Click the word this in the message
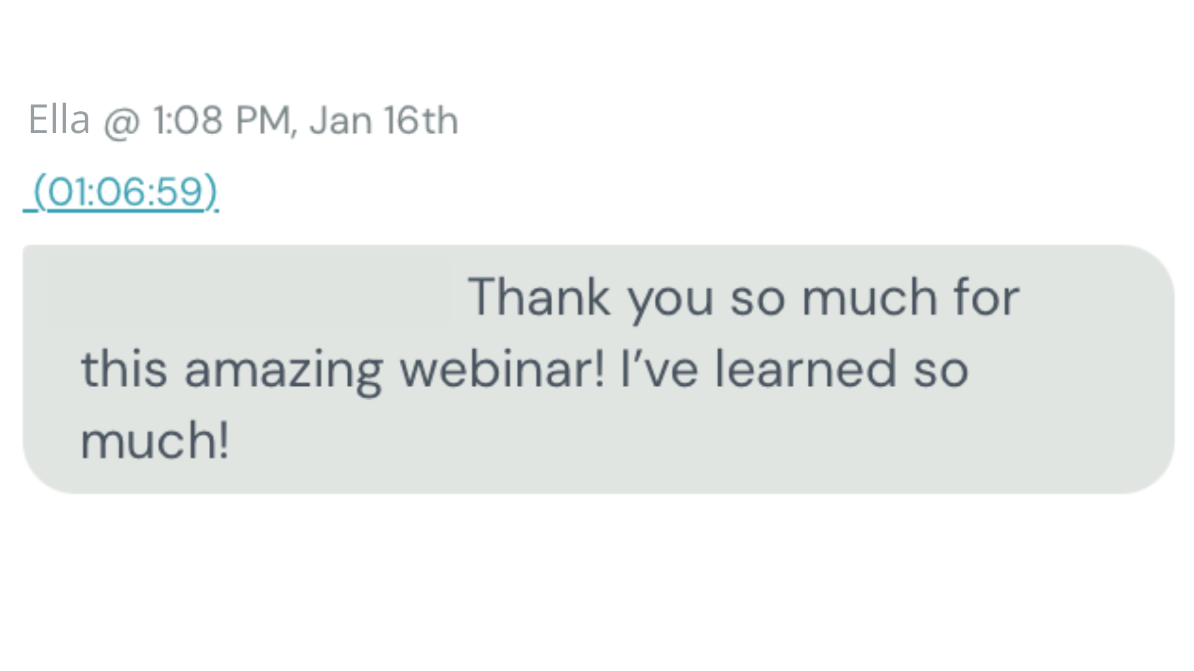The image size is (1194, 671). (124, 369)
